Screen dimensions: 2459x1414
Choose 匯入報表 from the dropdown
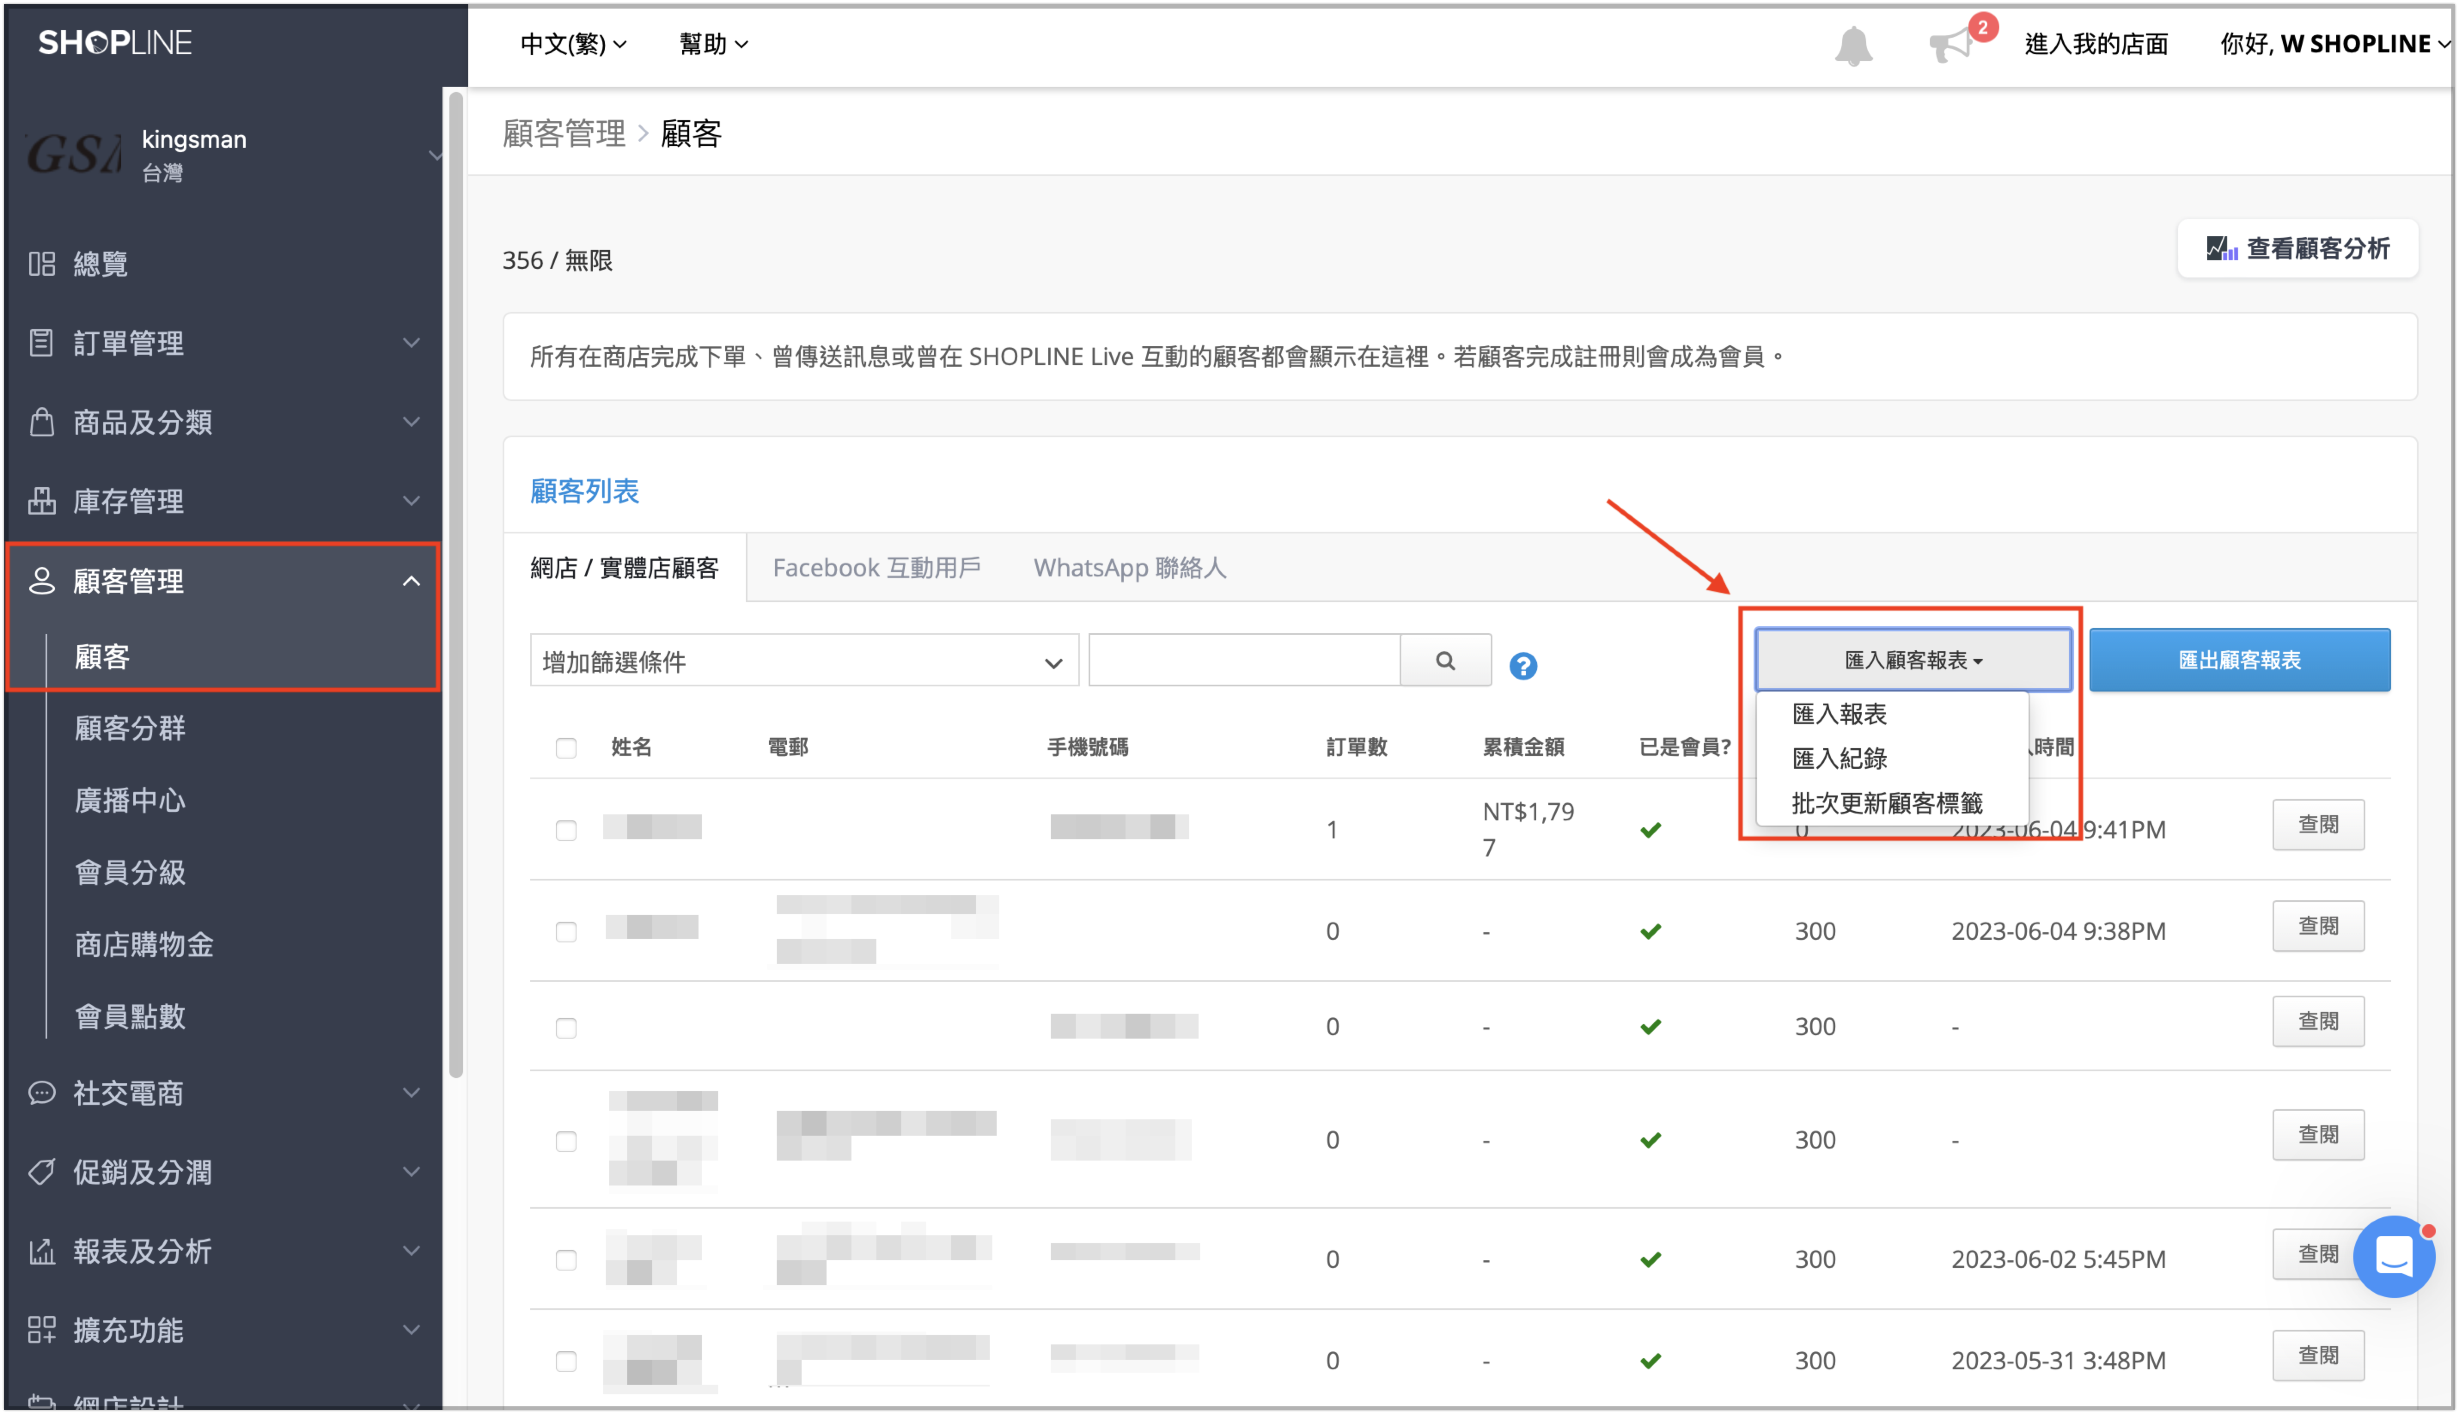pyautogui.click(x=1840, y=714)
